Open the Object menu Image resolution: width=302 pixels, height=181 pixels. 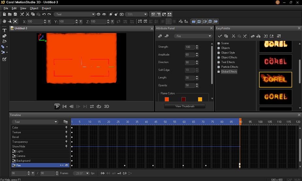click(x=34, y=8)
